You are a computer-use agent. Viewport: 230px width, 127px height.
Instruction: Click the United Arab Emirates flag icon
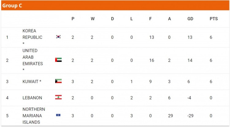[58, 60]
